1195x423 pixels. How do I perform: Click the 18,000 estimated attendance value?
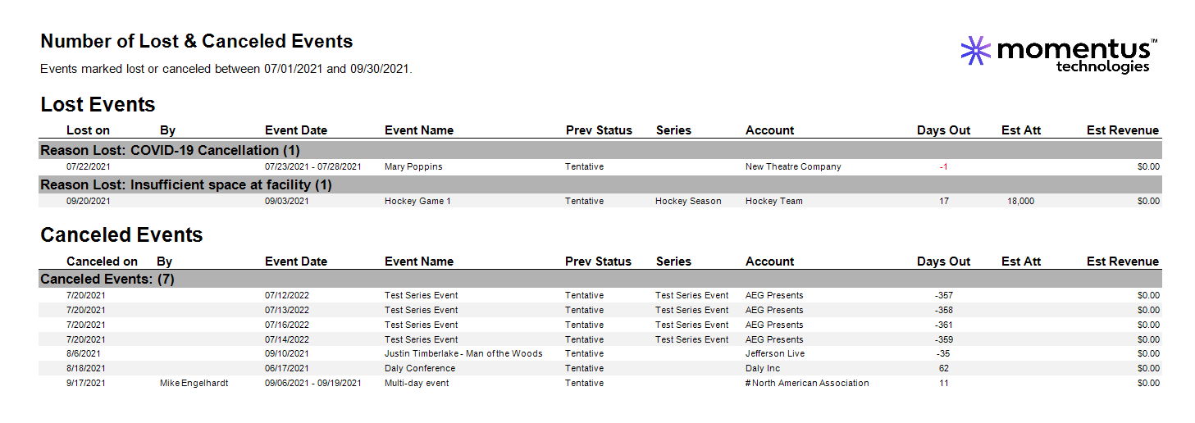click(1020, 201)
